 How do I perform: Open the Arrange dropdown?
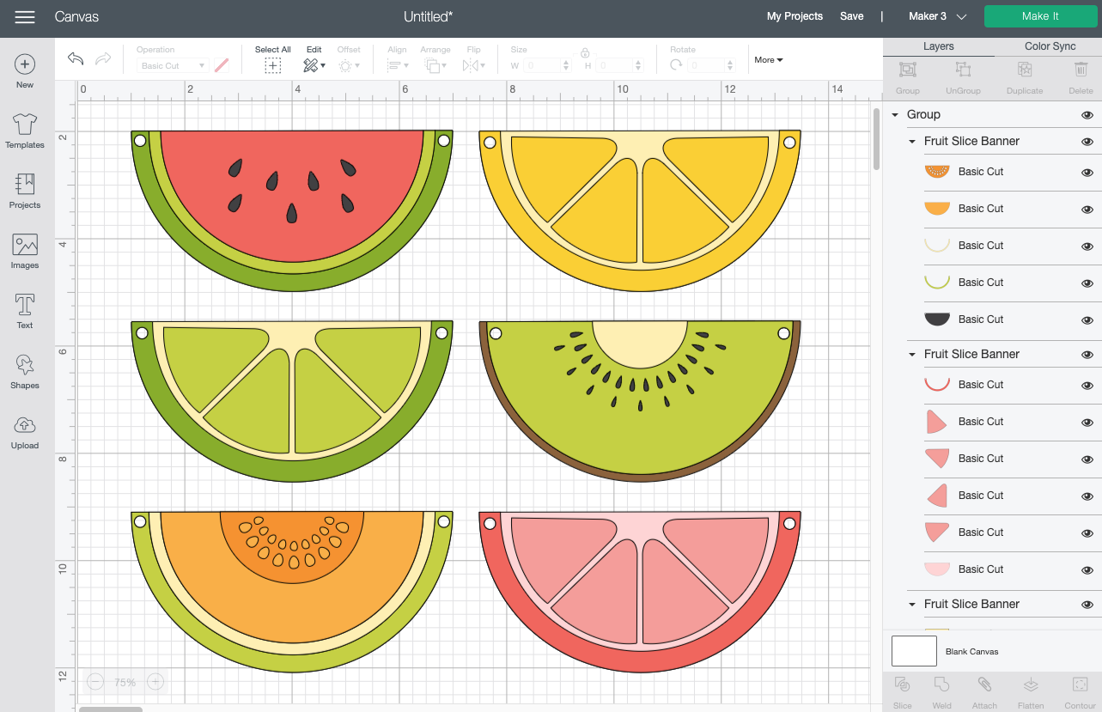click(435, 65)
